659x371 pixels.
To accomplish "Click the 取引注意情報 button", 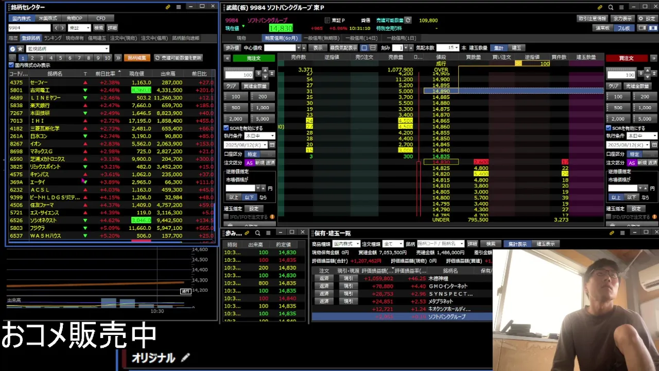I will coord(593,19).
